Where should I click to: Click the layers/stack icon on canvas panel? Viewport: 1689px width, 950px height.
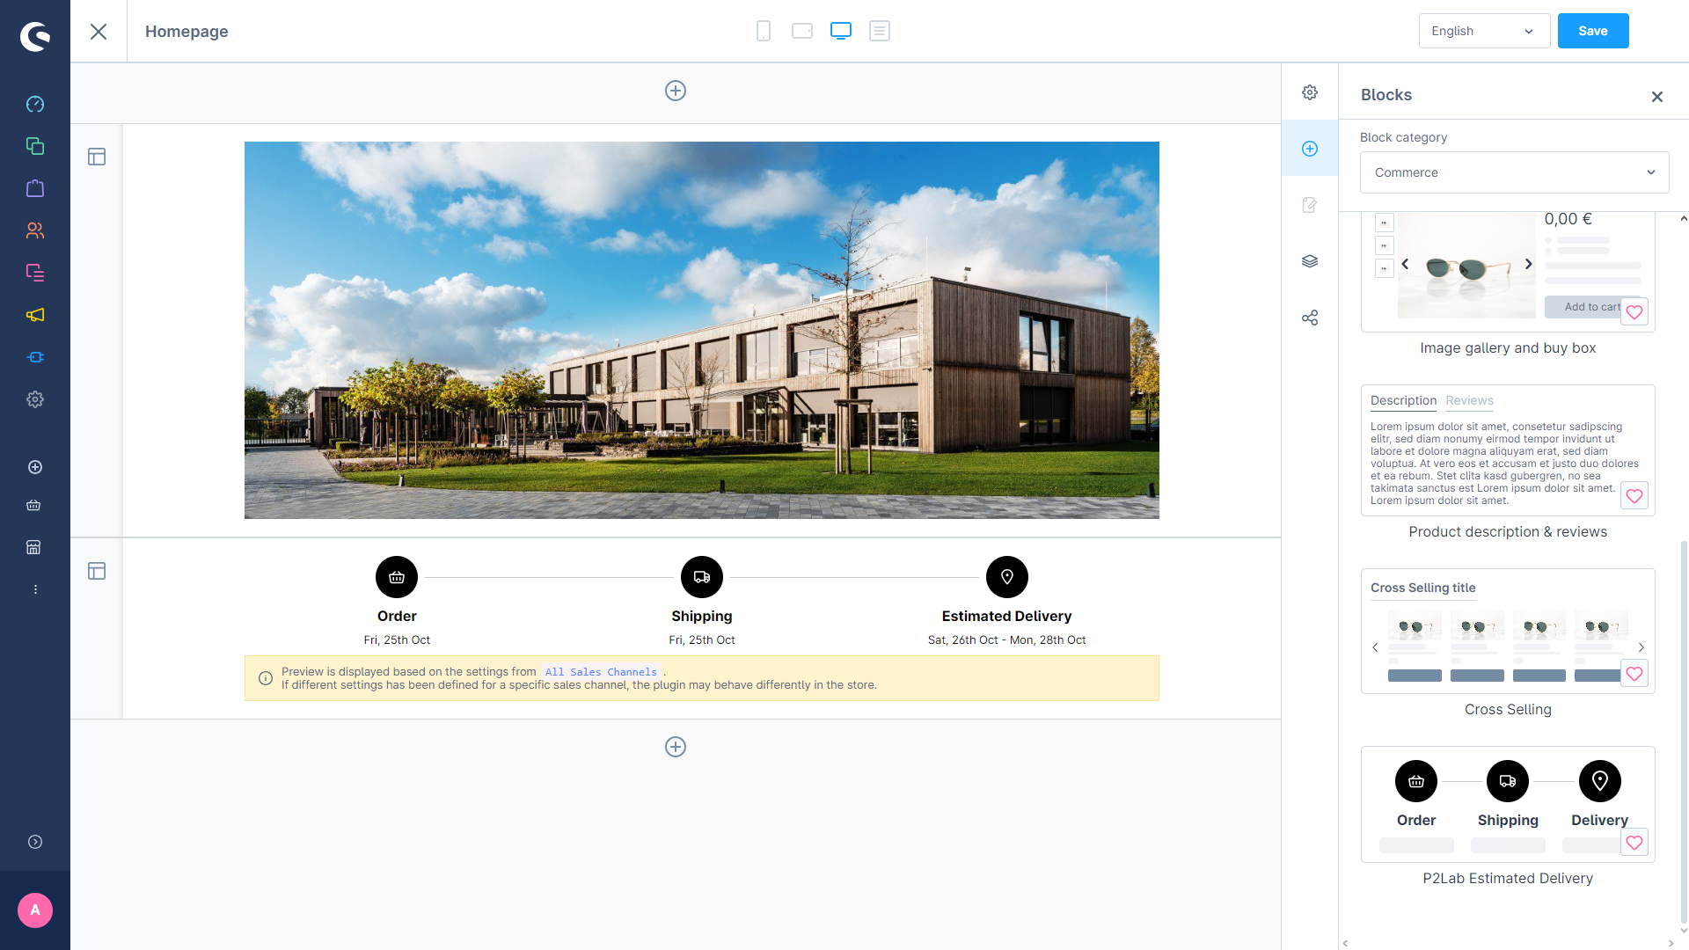(x=1308, y=261)
